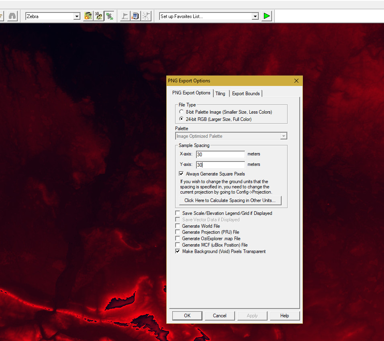
Task: Expand the Set up Favorites List dropdown
Action: pyautogui.click(x=255, y=16)
